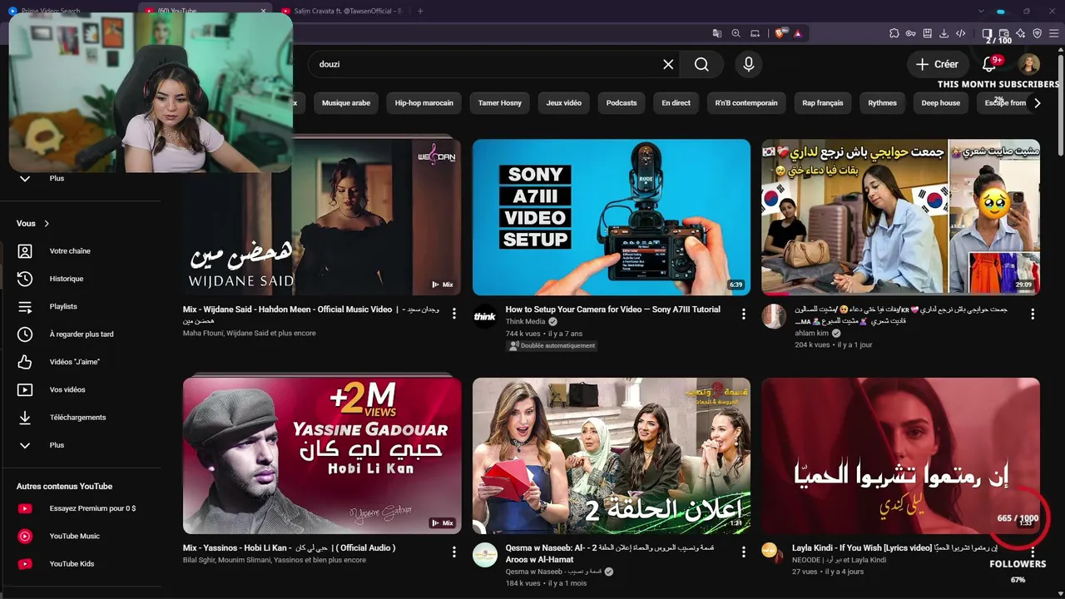
Task: Filter by the Podcasts chip
Action: click(622, 103)
